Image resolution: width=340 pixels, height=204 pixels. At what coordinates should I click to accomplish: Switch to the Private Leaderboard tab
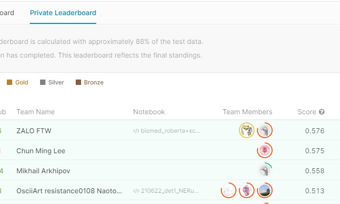tap(63, 13)
